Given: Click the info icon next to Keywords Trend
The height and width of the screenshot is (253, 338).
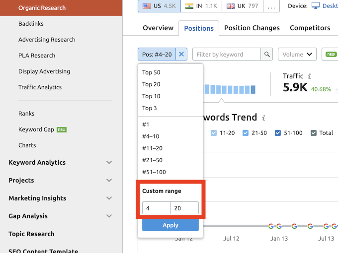Looking at the screenshot, I should coord(263,118).
